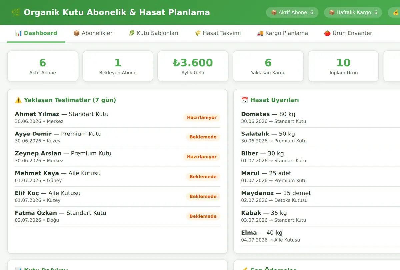
Task: Open the Dashboard tab
Action: (36, 33)
